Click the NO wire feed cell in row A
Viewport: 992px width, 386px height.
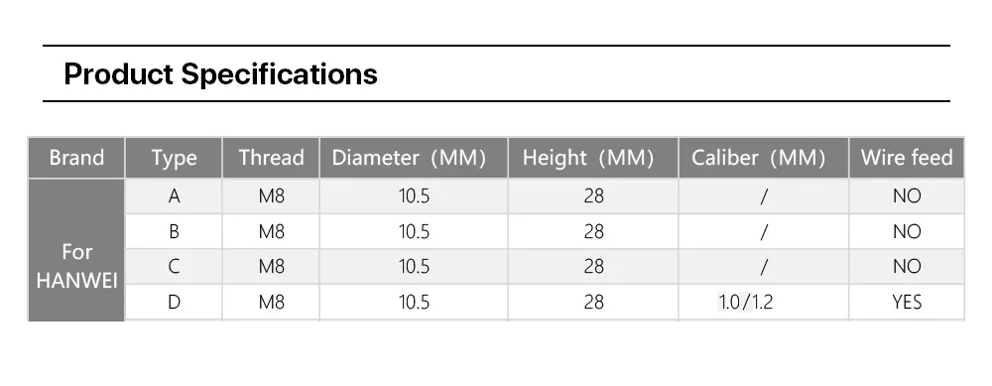coord(907,196)
